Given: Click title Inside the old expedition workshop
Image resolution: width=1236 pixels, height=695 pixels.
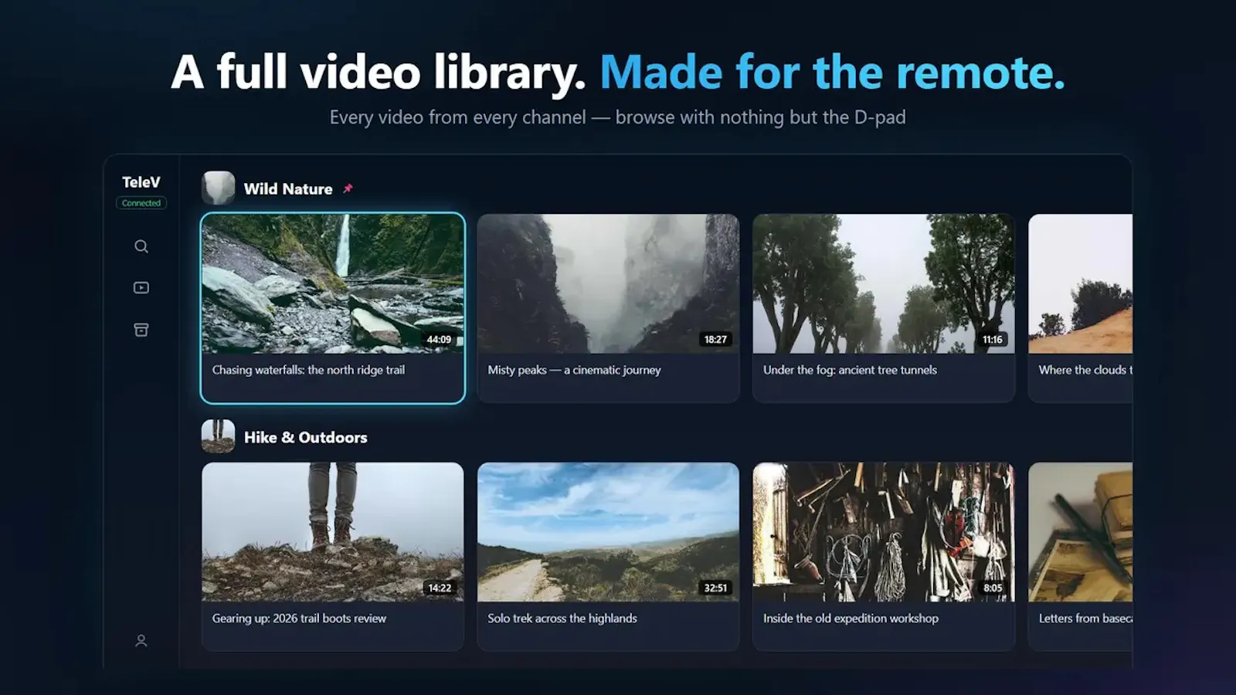Looking at the screenshot, I should 851,619.
